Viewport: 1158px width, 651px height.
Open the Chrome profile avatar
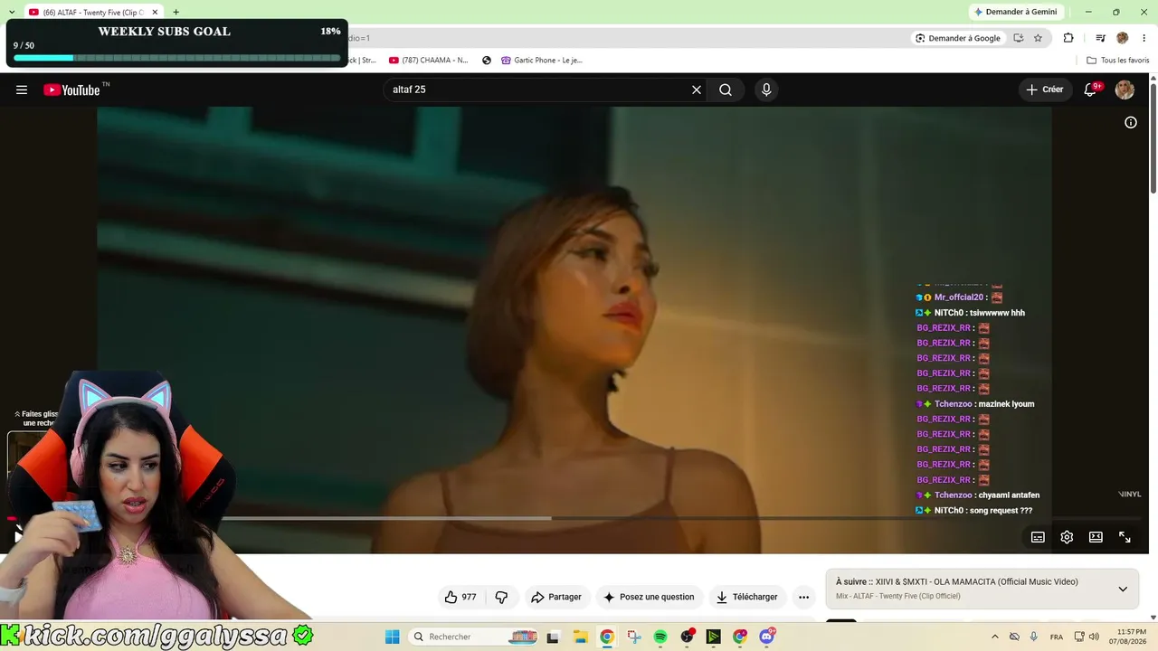pos(1123,38)
